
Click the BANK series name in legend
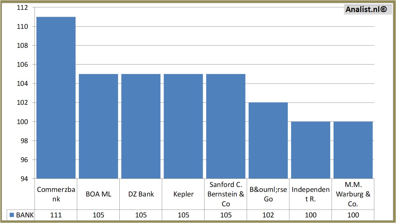coord(25,215)
